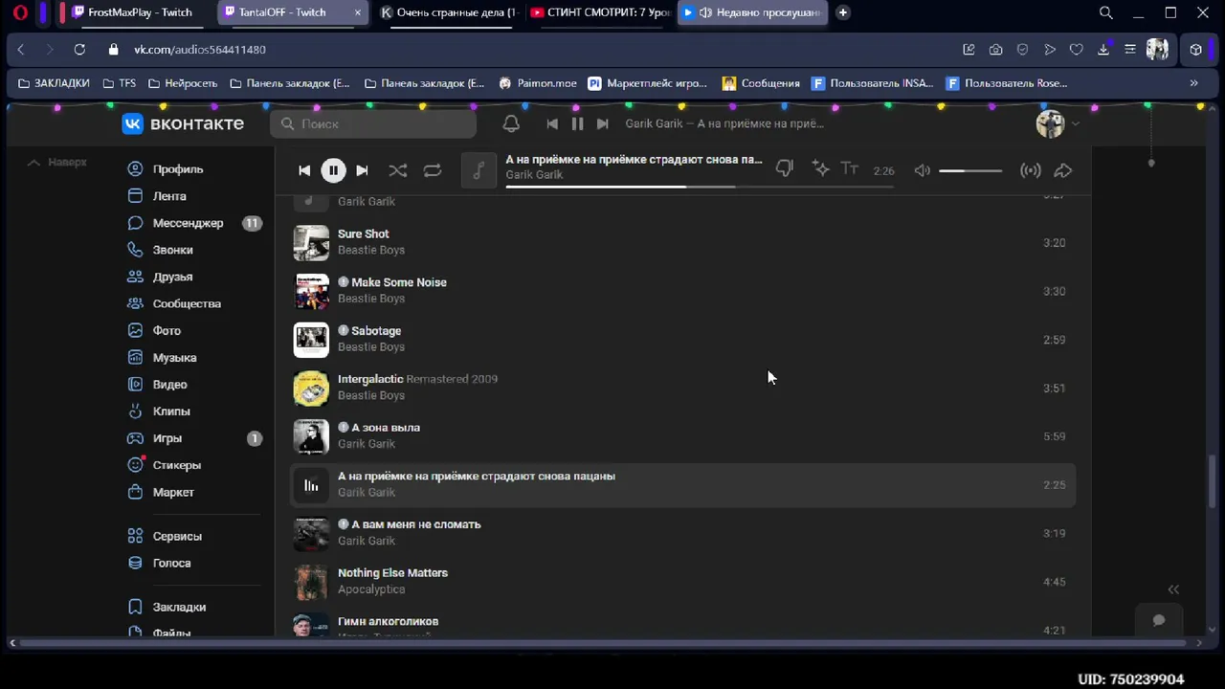Adjust the volume slider

point(970,170)
